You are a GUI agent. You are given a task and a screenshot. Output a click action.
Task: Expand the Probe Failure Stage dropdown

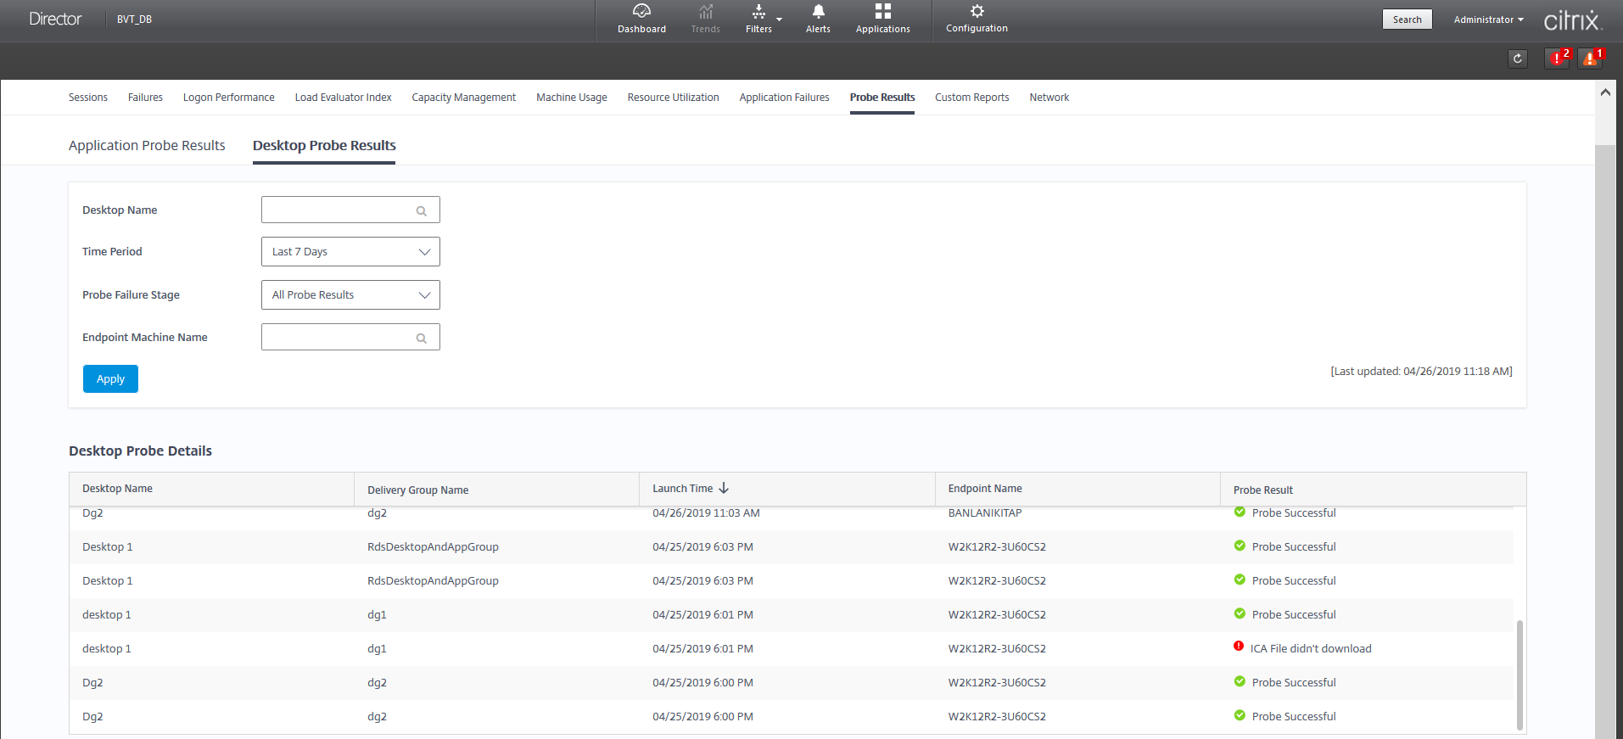tap(350, 295)
